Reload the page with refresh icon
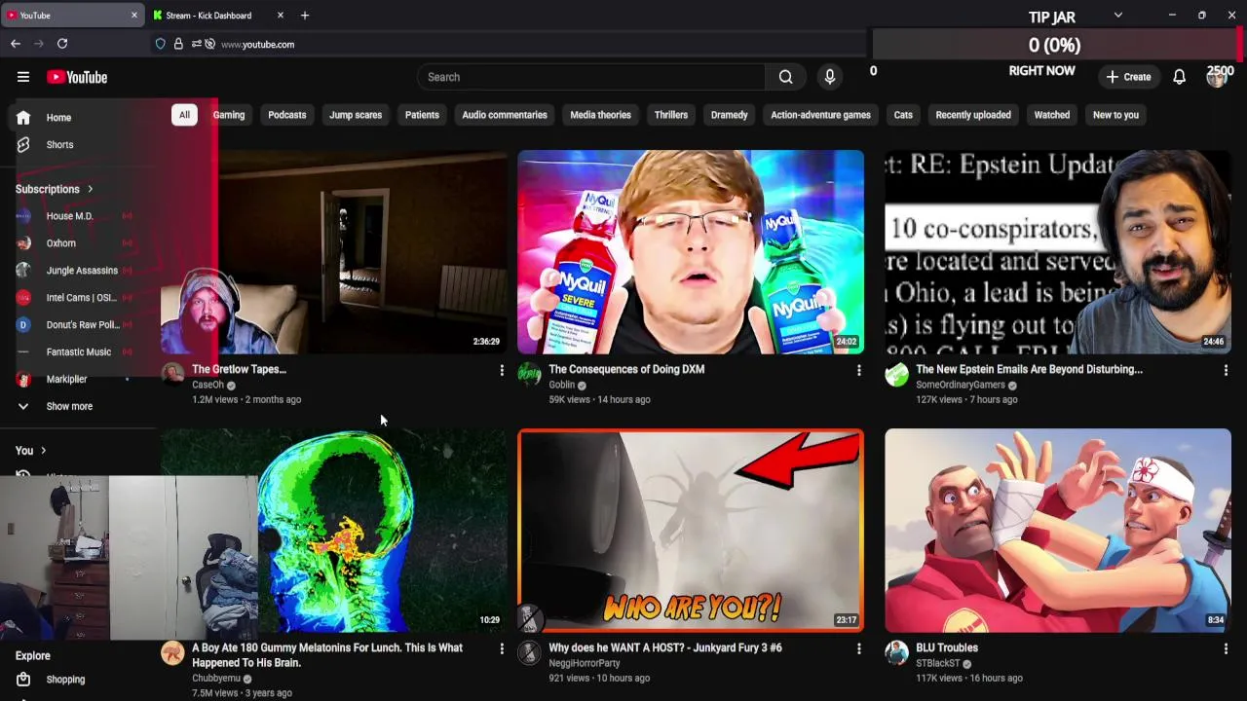Screen dimensions: 1247x701 tap(62, 44)
